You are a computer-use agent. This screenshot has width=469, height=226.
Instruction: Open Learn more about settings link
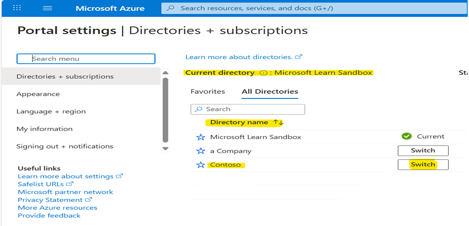coord(71,176)
